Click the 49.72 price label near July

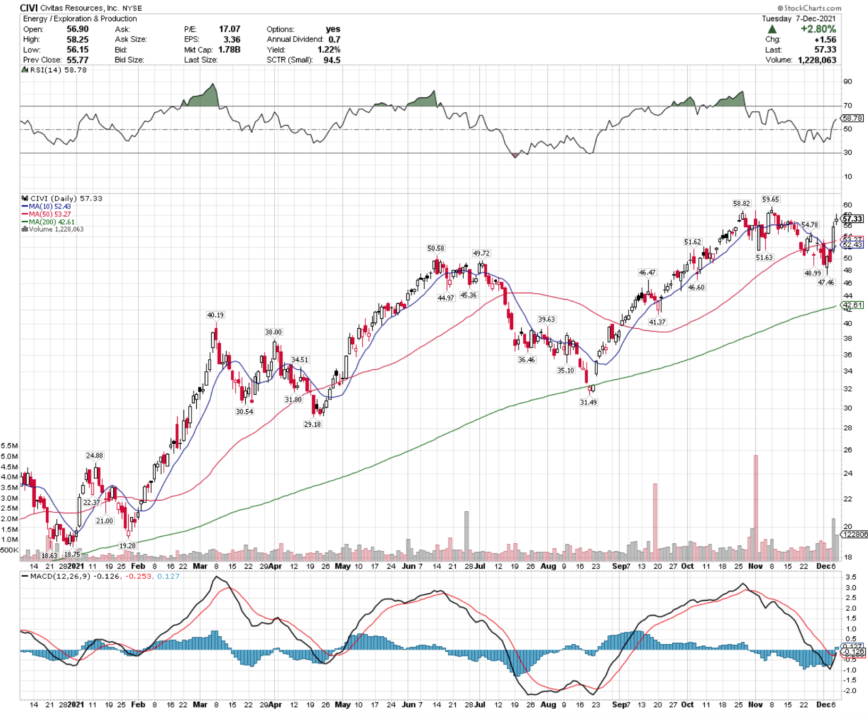pos(481,253)
